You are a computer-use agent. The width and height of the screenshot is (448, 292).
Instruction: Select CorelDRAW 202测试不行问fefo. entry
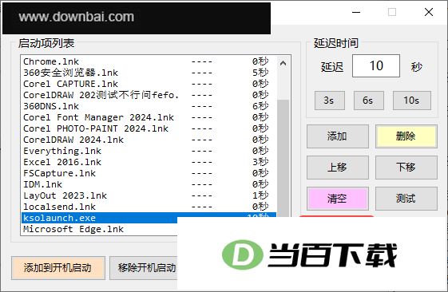(x=149, y=95)
